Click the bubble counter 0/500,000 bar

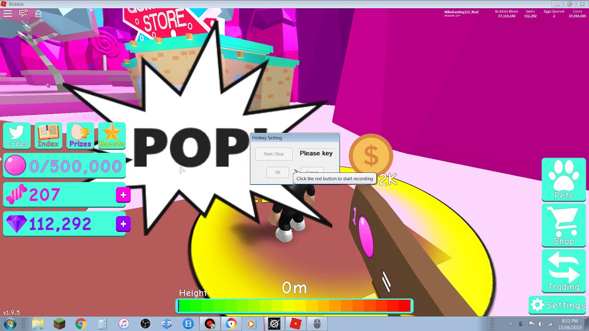click(x=64, y=166)
